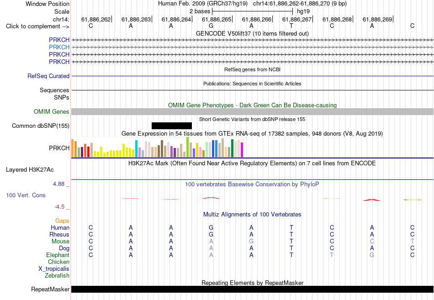Select the Chicken alignment row label
This screenshot has height=300, width=434.
58,262
